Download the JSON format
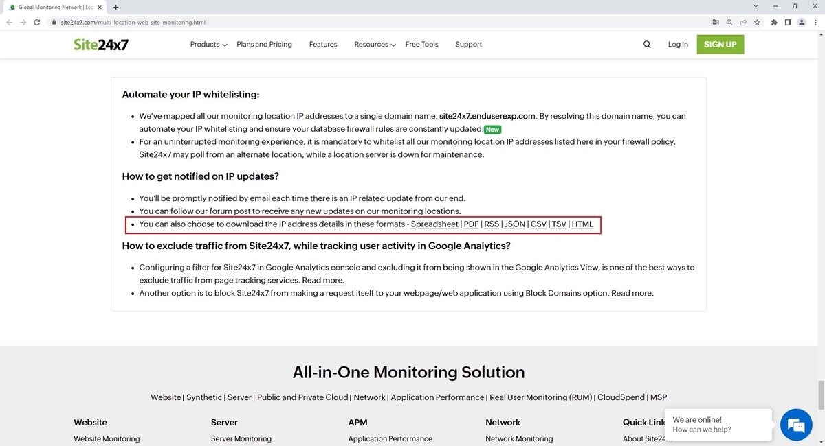This screenshot has height=446, width=825. 515,224
